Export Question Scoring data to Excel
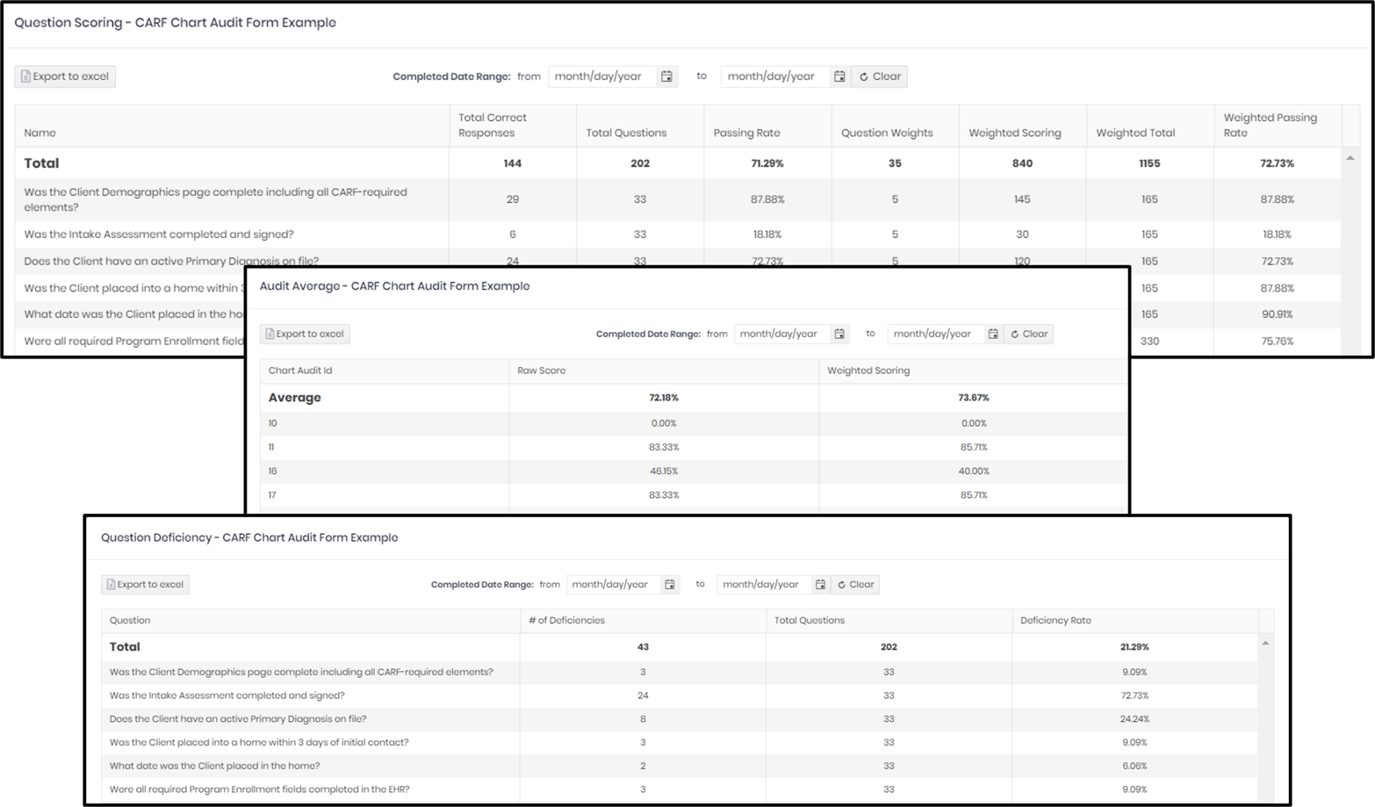1375x807 pixels. [x=64, y=76]
